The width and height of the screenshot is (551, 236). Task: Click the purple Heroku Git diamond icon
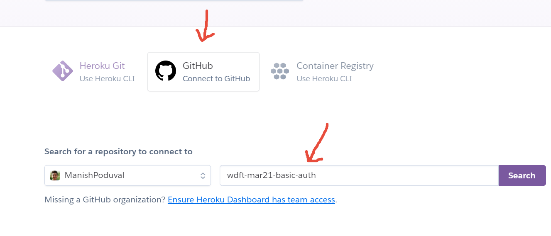[63, 71]
